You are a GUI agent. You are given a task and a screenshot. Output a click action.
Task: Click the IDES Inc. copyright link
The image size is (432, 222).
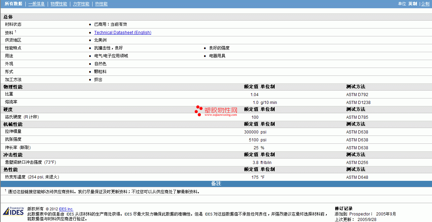coord(66,209)
